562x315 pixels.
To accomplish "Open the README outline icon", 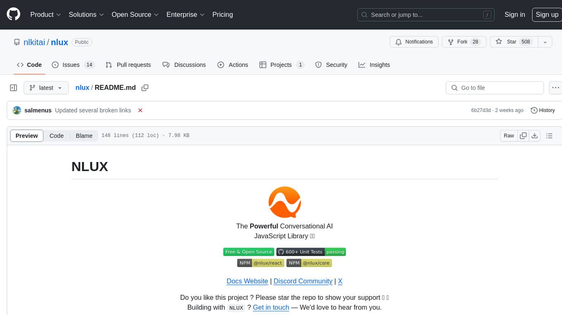I will pos(549,136).
